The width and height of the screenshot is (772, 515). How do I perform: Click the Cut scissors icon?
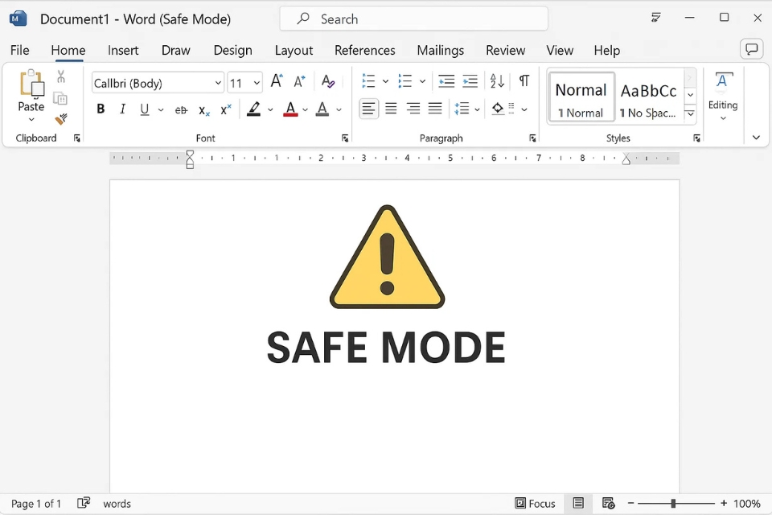click(x=61, y=77)
